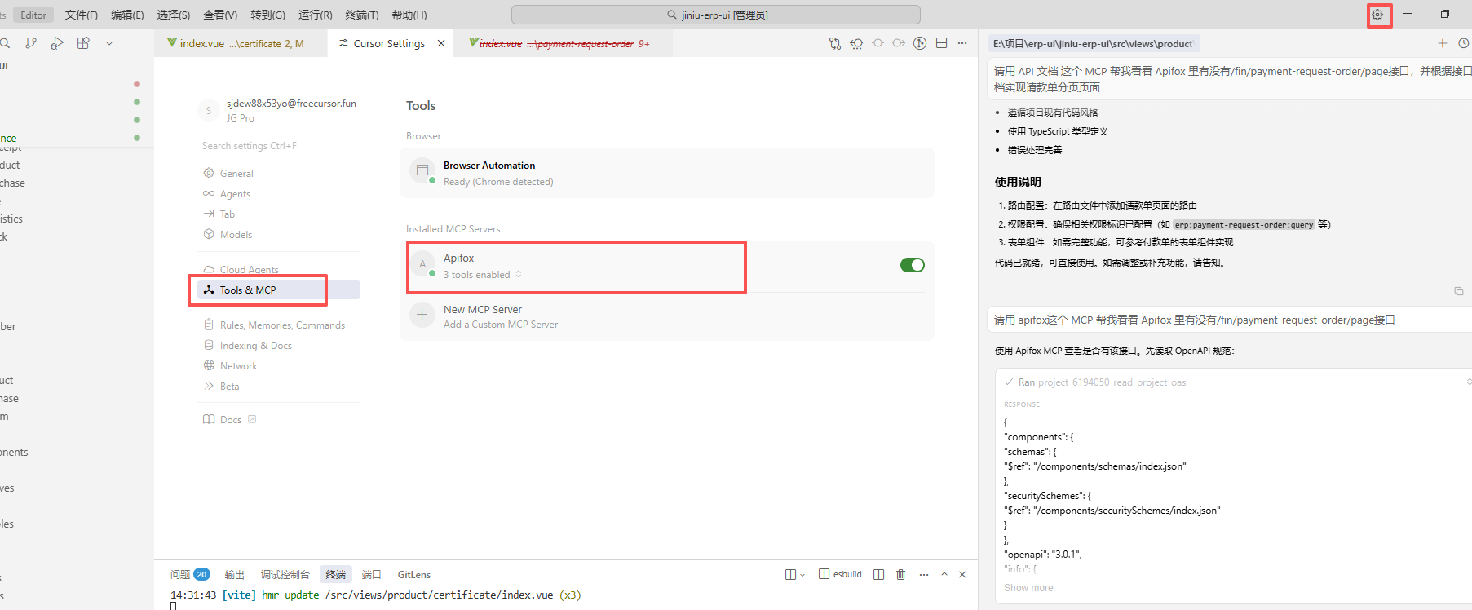Copy the chat response with copy icon
This screenshot has height=610, width=1472.
(1459, 291)
